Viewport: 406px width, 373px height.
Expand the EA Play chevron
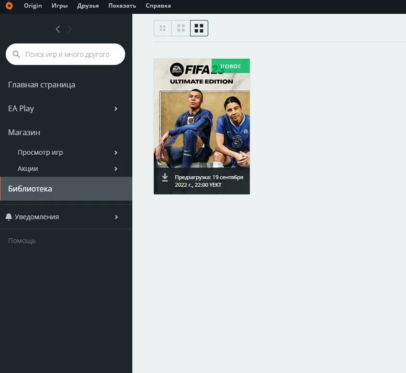pyautogui.click(x=116, y=109)
